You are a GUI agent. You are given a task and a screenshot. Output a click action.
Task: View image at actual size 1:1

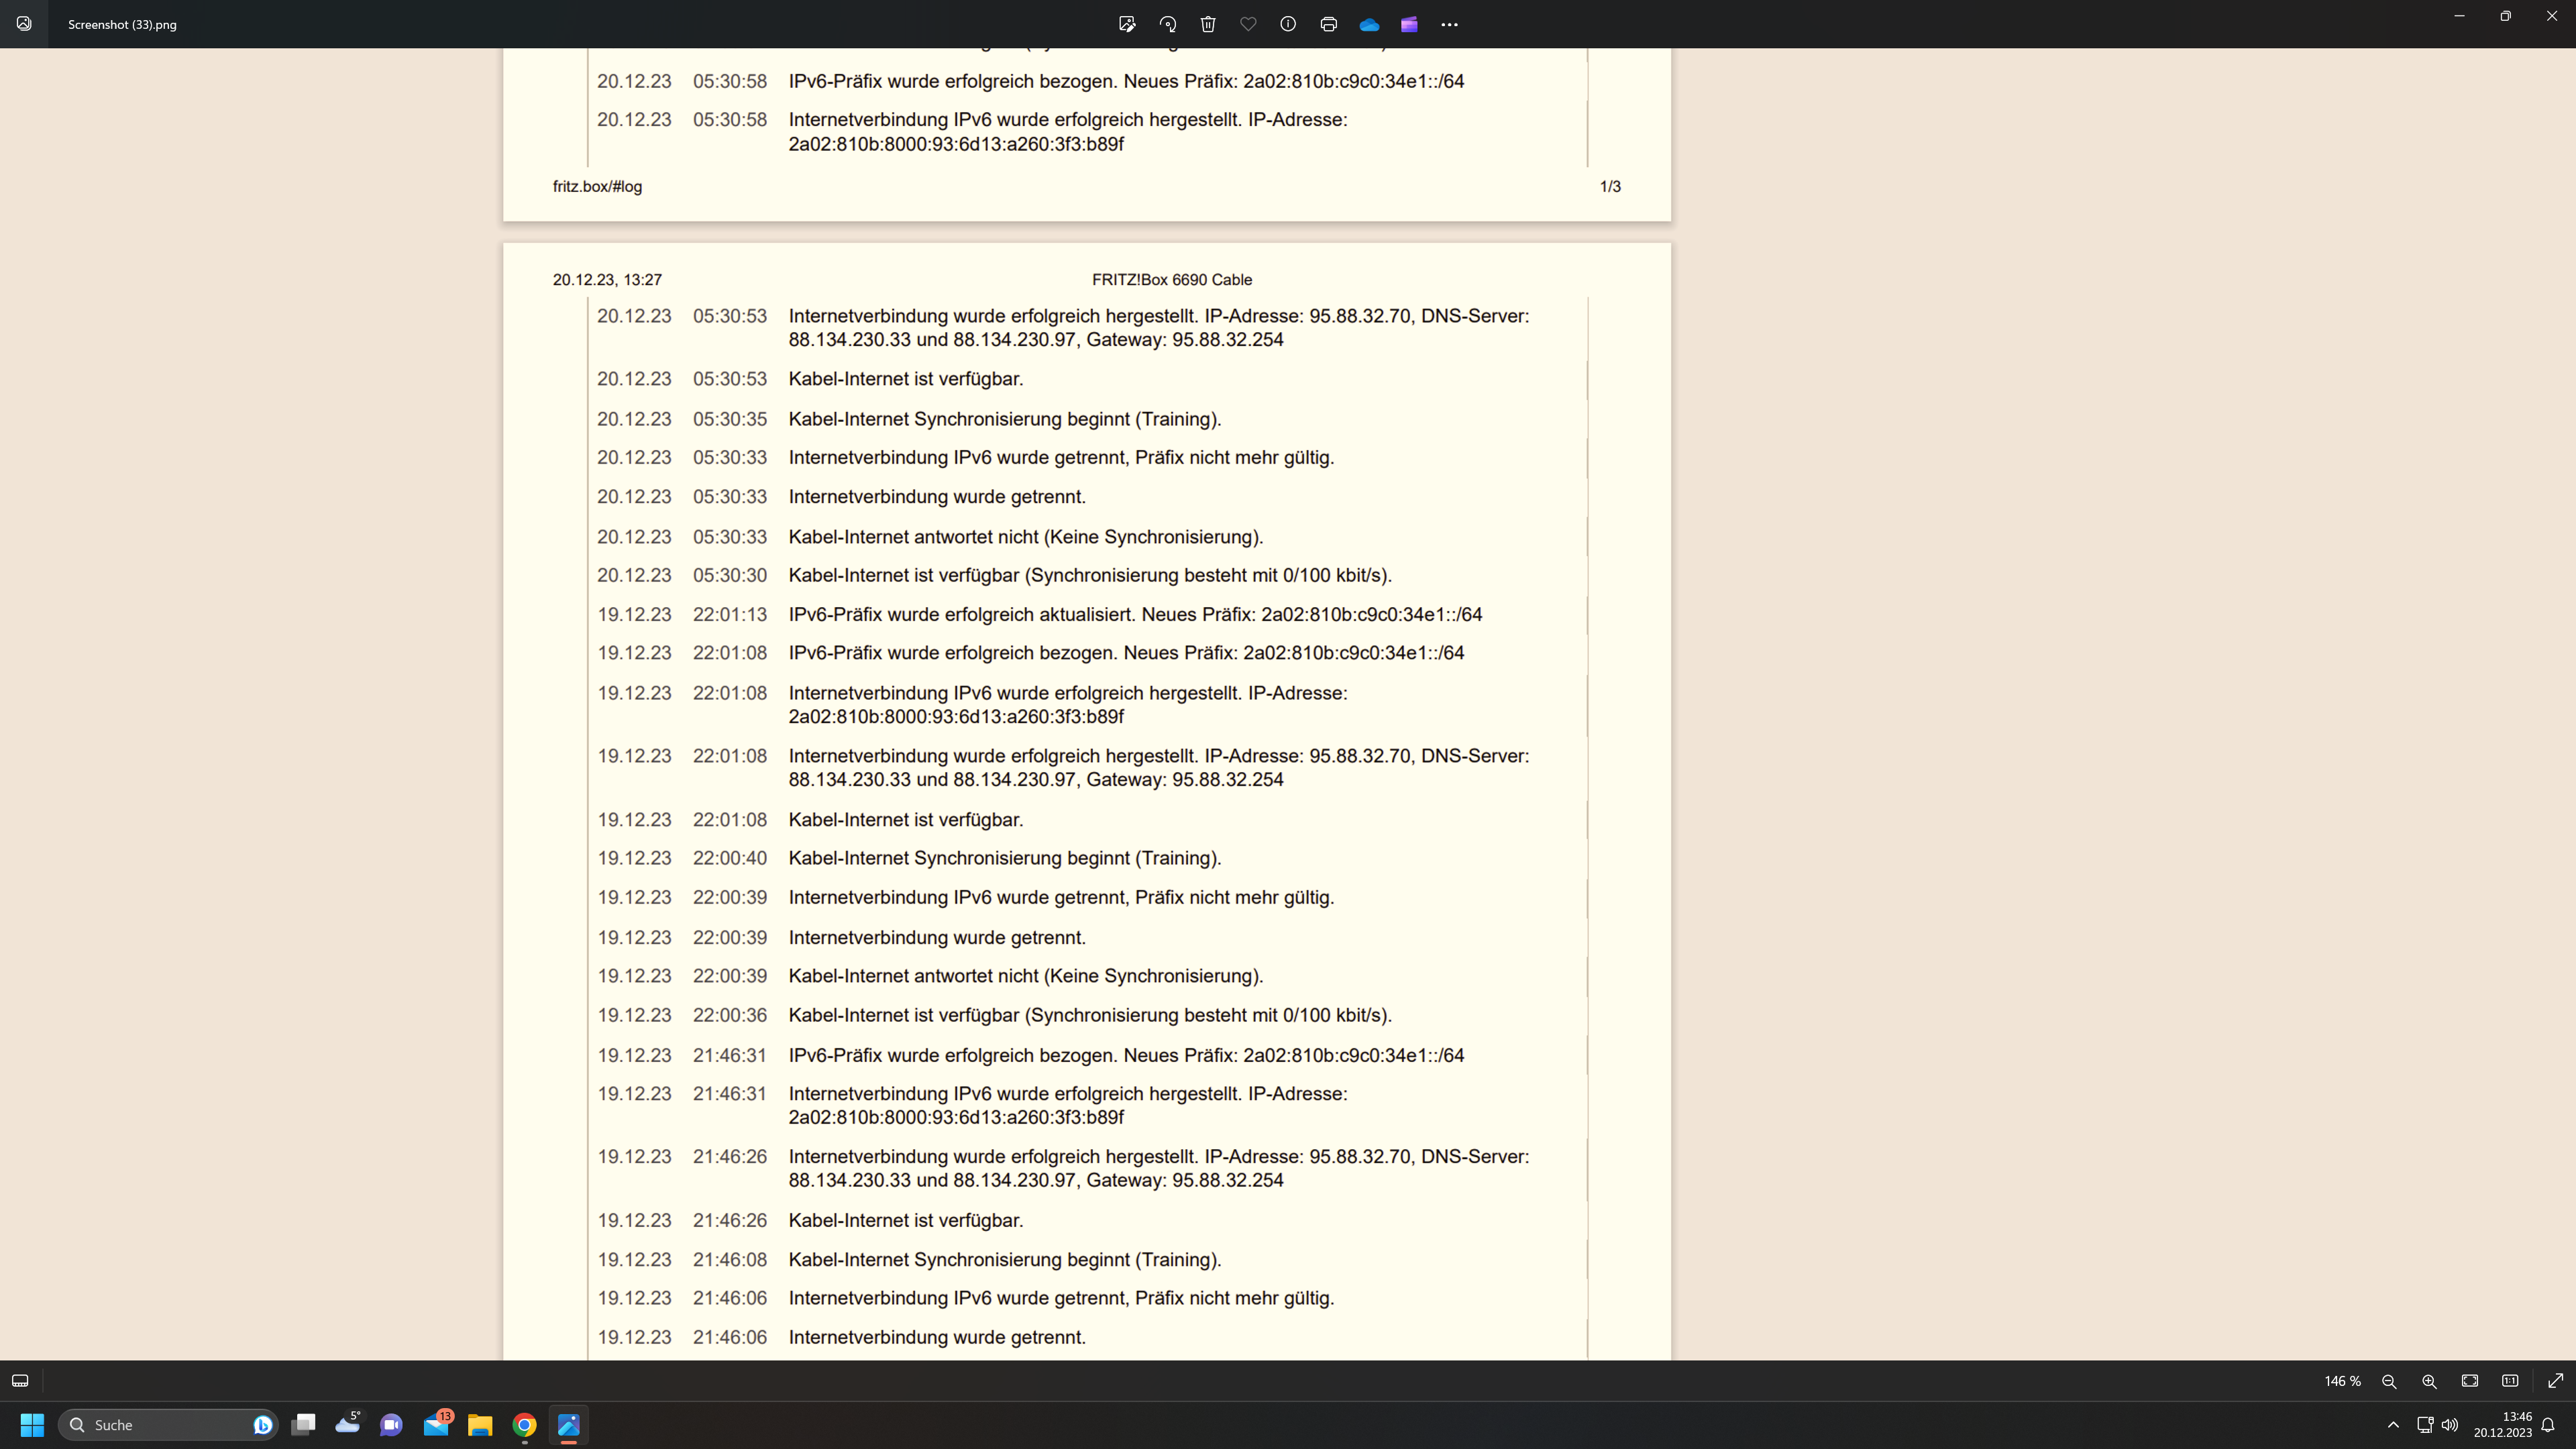pos(2510,1381)
